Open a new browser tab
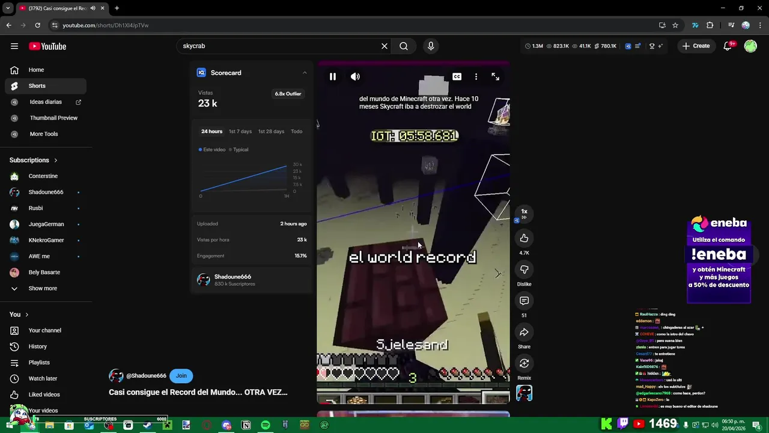769x433 pixels. tap(117, 8)
